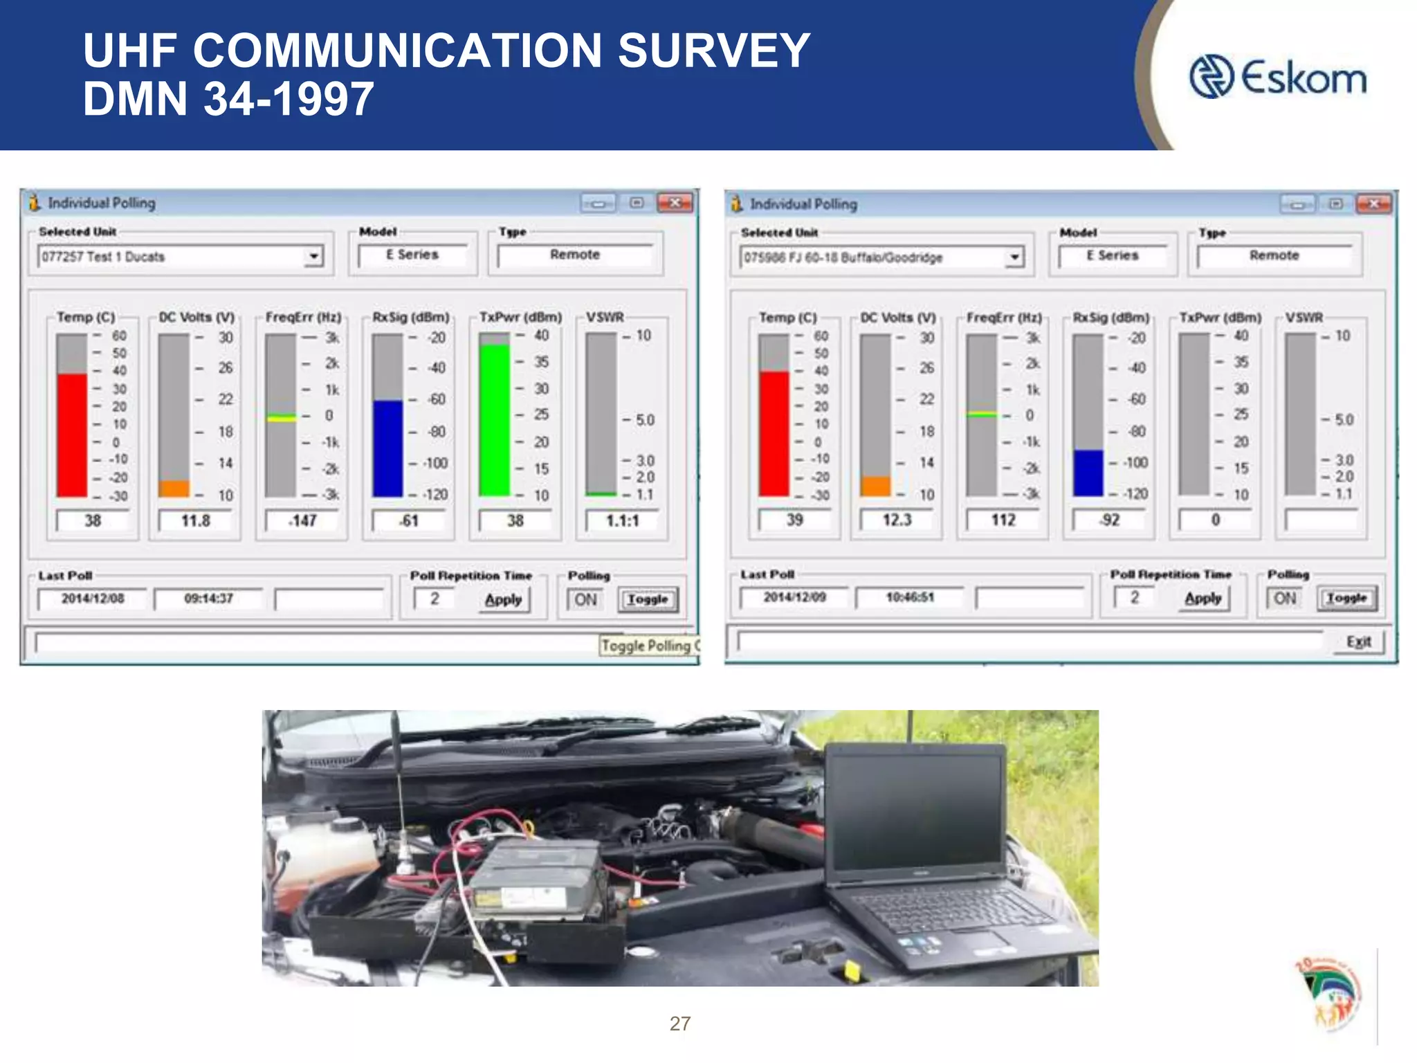Click orange DC Volts bar in right window
The height and width of the screenshot is (1063, 1417).
pos(875,486)
